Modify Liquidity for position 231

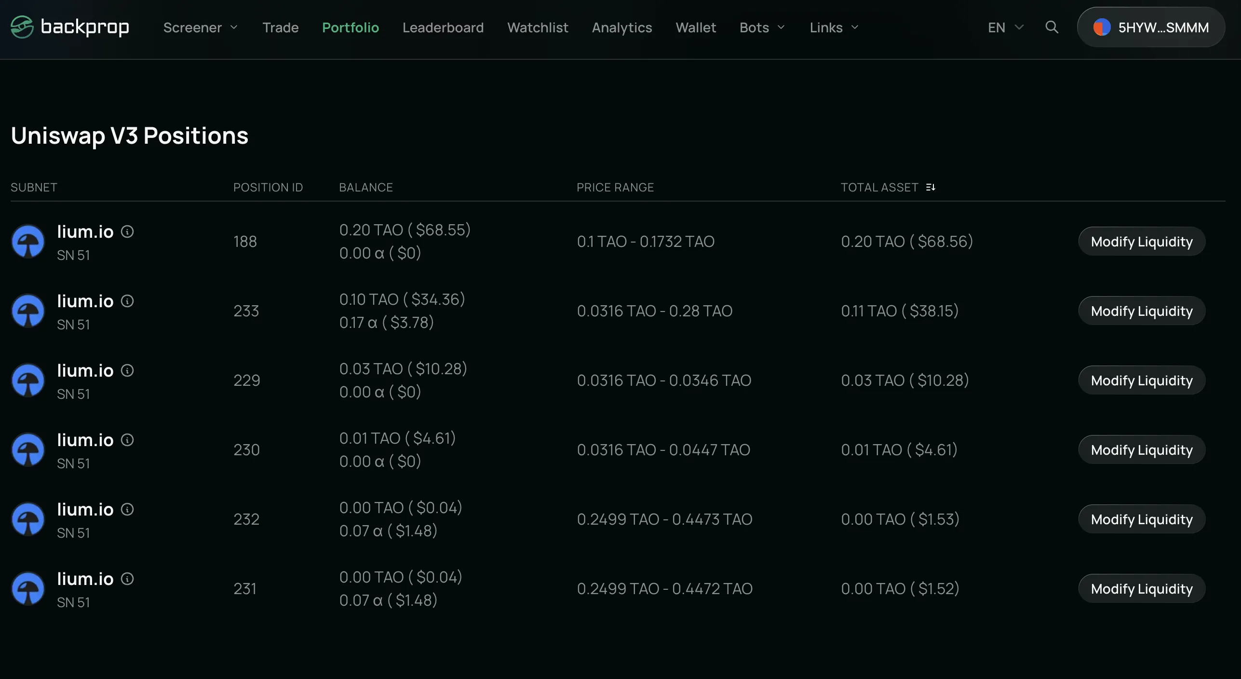click(1142, 589)
